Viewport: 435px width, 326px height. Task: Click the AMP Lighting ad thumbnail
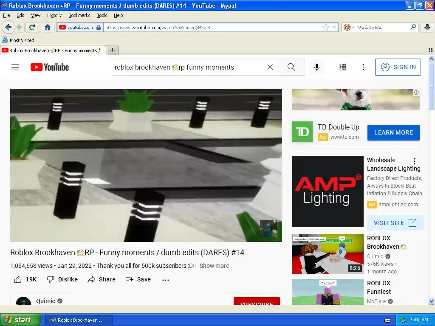[x=328, y=191]
